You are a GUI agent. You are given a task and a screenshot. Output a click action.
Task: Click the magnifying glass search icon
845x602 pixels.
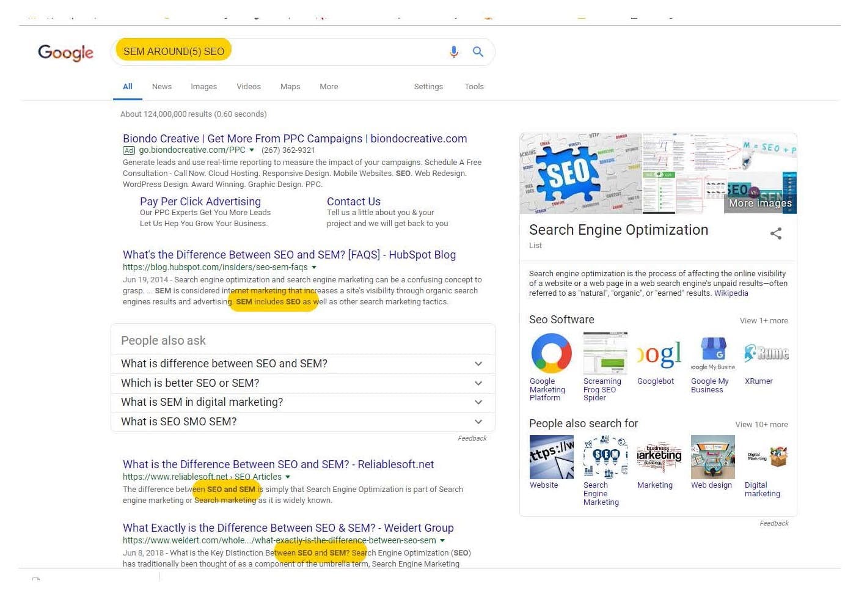478,52
